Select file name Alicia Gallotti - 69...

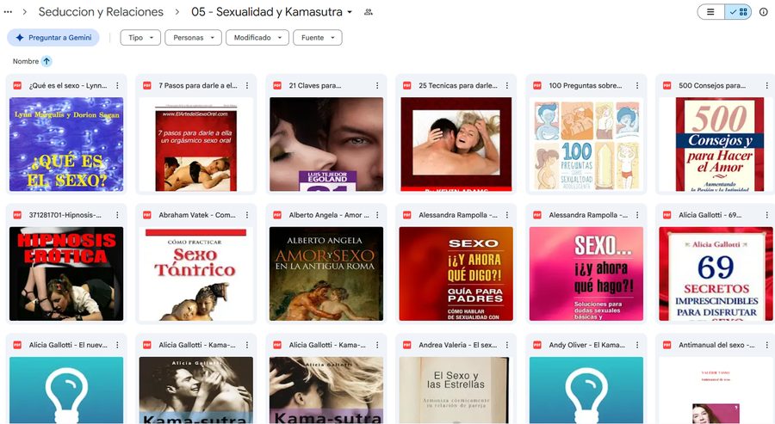(710, 215)
